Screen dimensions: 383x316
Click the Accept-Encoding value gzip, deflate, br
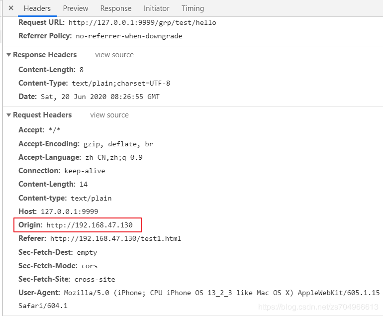[x=118, y=144]
